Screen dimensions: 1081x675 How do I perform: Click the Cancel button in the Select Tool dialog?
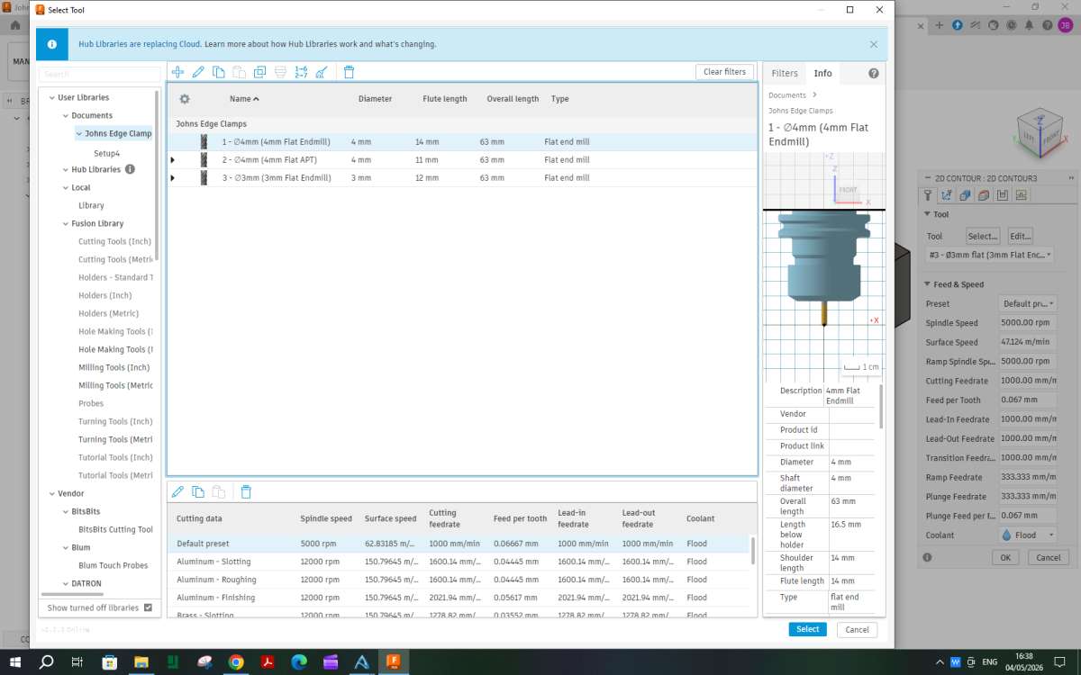(x=857, y=629)
